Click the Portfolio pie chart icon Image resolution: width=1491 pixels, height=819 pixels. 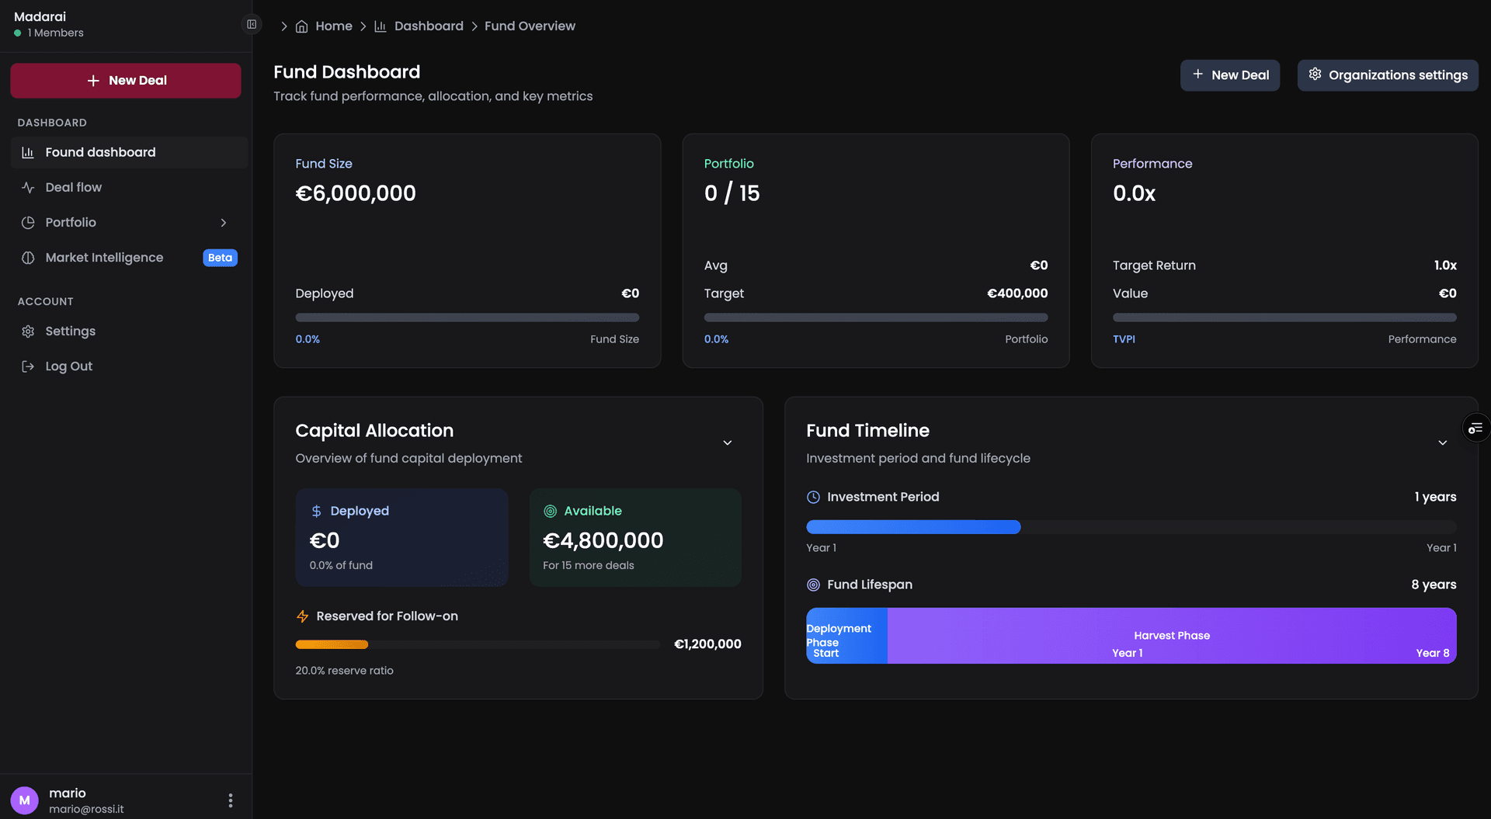coord(27,222)
